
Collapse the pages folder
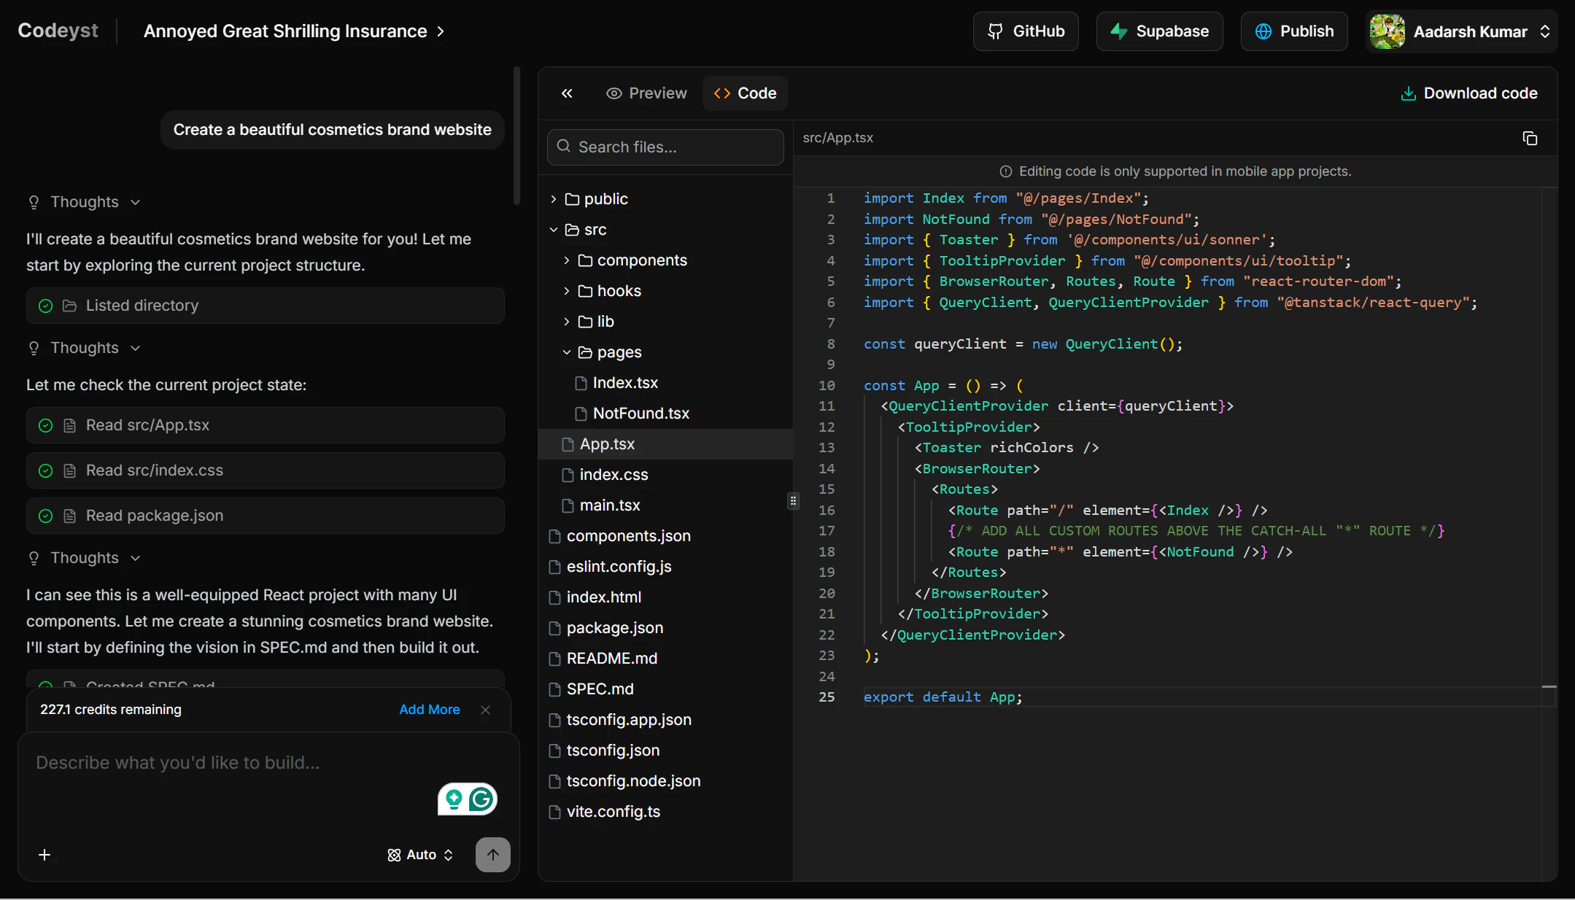566,352
